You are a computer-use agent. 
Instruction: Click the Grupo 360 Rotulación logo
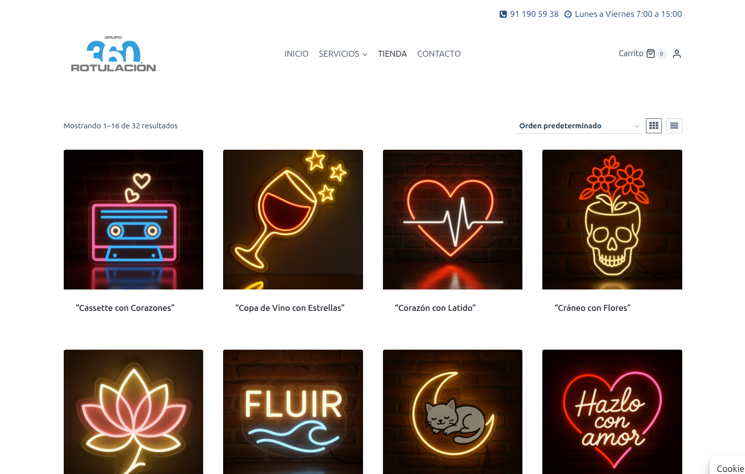point(113,54)
